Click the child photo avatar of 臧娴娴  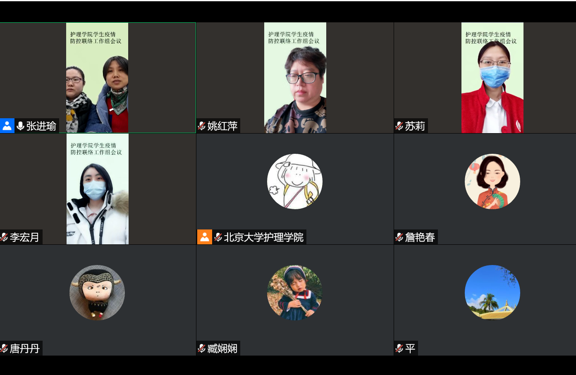(x=295, y=293)
